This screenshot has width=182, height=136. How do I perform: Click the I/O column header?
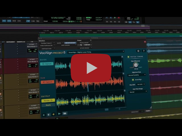click(x=32, y=42)
